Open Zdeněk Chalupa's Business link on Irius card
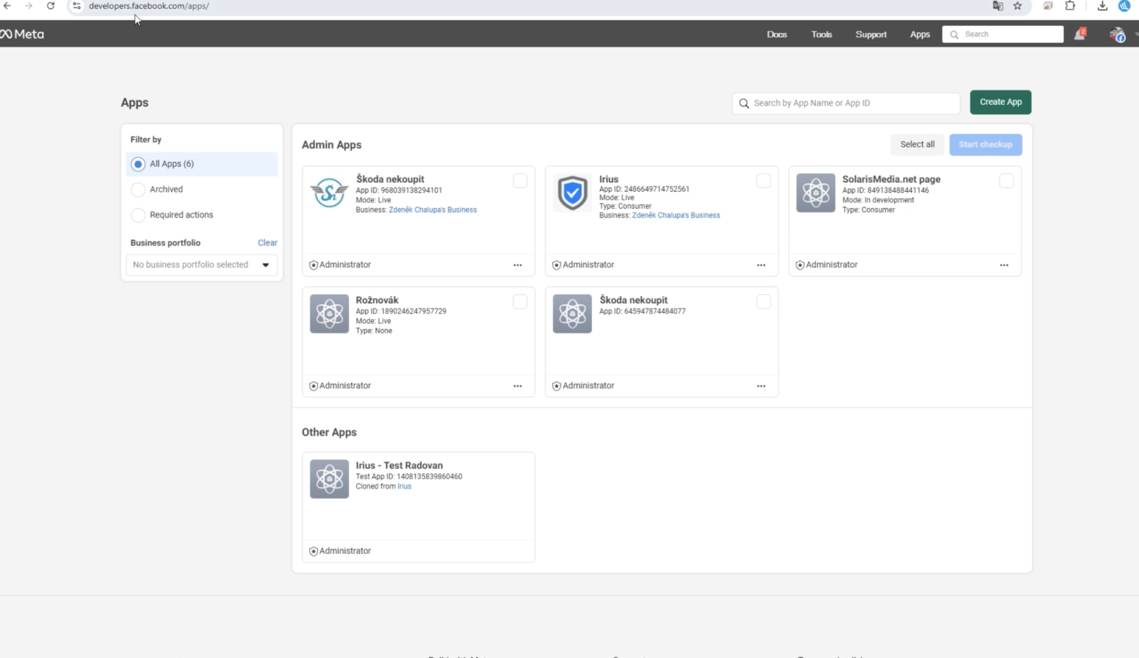Image resolution: width=1139 pixels, height=658 pixels. coord(676,215)
